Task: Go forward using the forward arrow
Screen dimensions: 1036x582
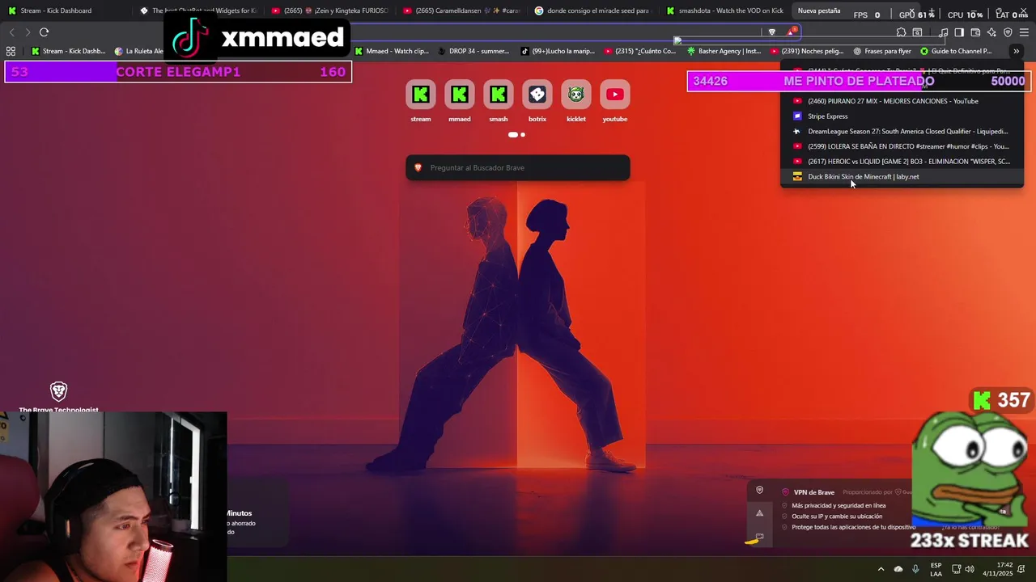Action: click(x=28, y=32)
